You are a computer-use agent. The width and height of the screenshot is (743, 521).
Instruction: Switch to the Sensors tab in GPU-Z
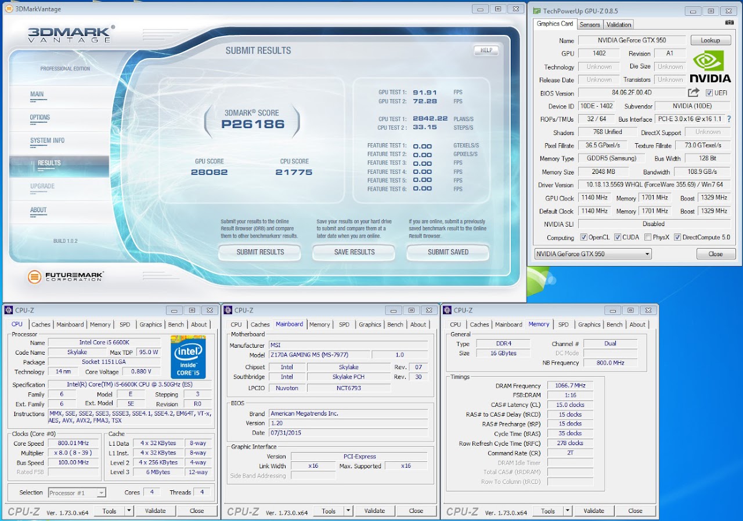pyautogui.click(x=590, y=24)
